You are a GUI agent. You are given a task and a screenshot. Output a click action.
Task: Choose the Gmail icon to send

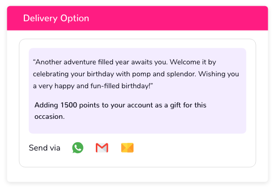click(x=102, y=147)
